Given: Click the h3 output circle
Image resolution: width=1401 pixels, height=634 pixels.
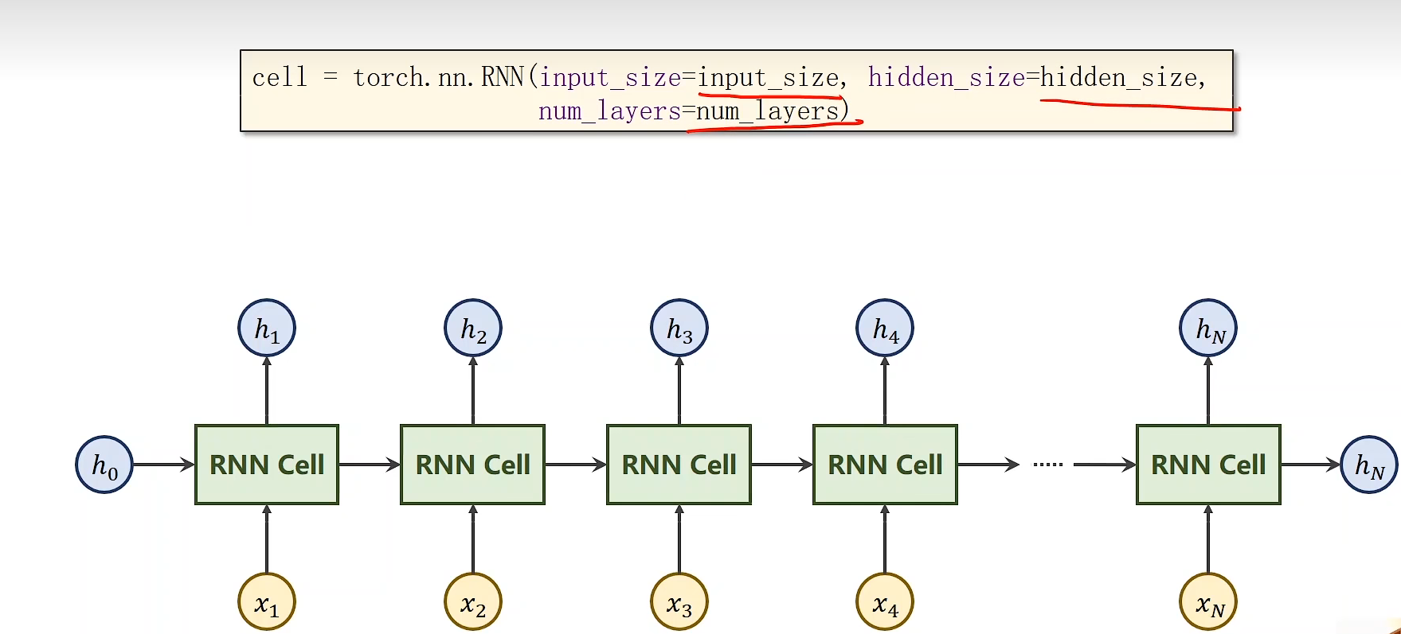Looking at the screenshot, I should pyautogui.click(x=679, y=328).
